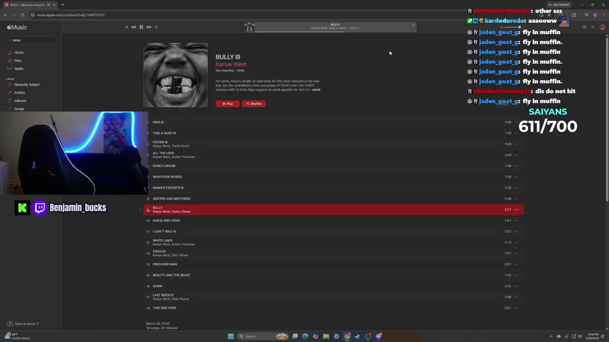Open more options for FATHER
The height and width of the screenshot is (342, 609).
[516, 144]
